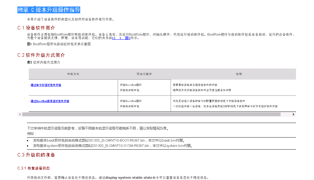Click the table header 升级方式
314x180 pixels.
(73, 74)
